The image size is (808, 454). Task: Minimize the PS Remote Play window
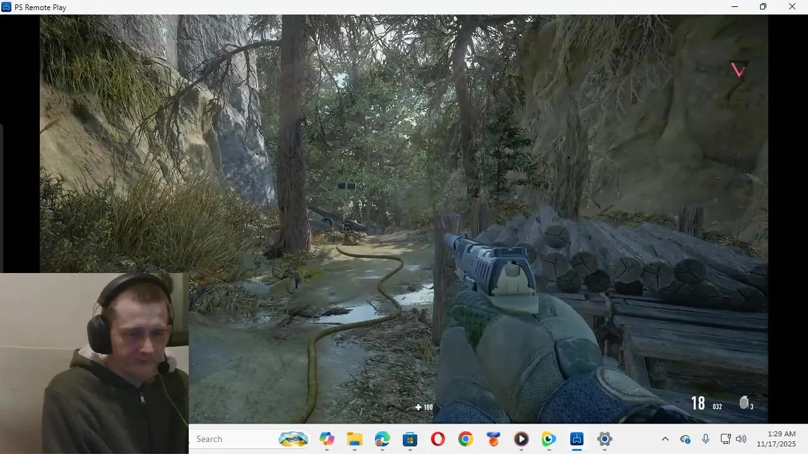pyautogui.click(x=734, y=7)
